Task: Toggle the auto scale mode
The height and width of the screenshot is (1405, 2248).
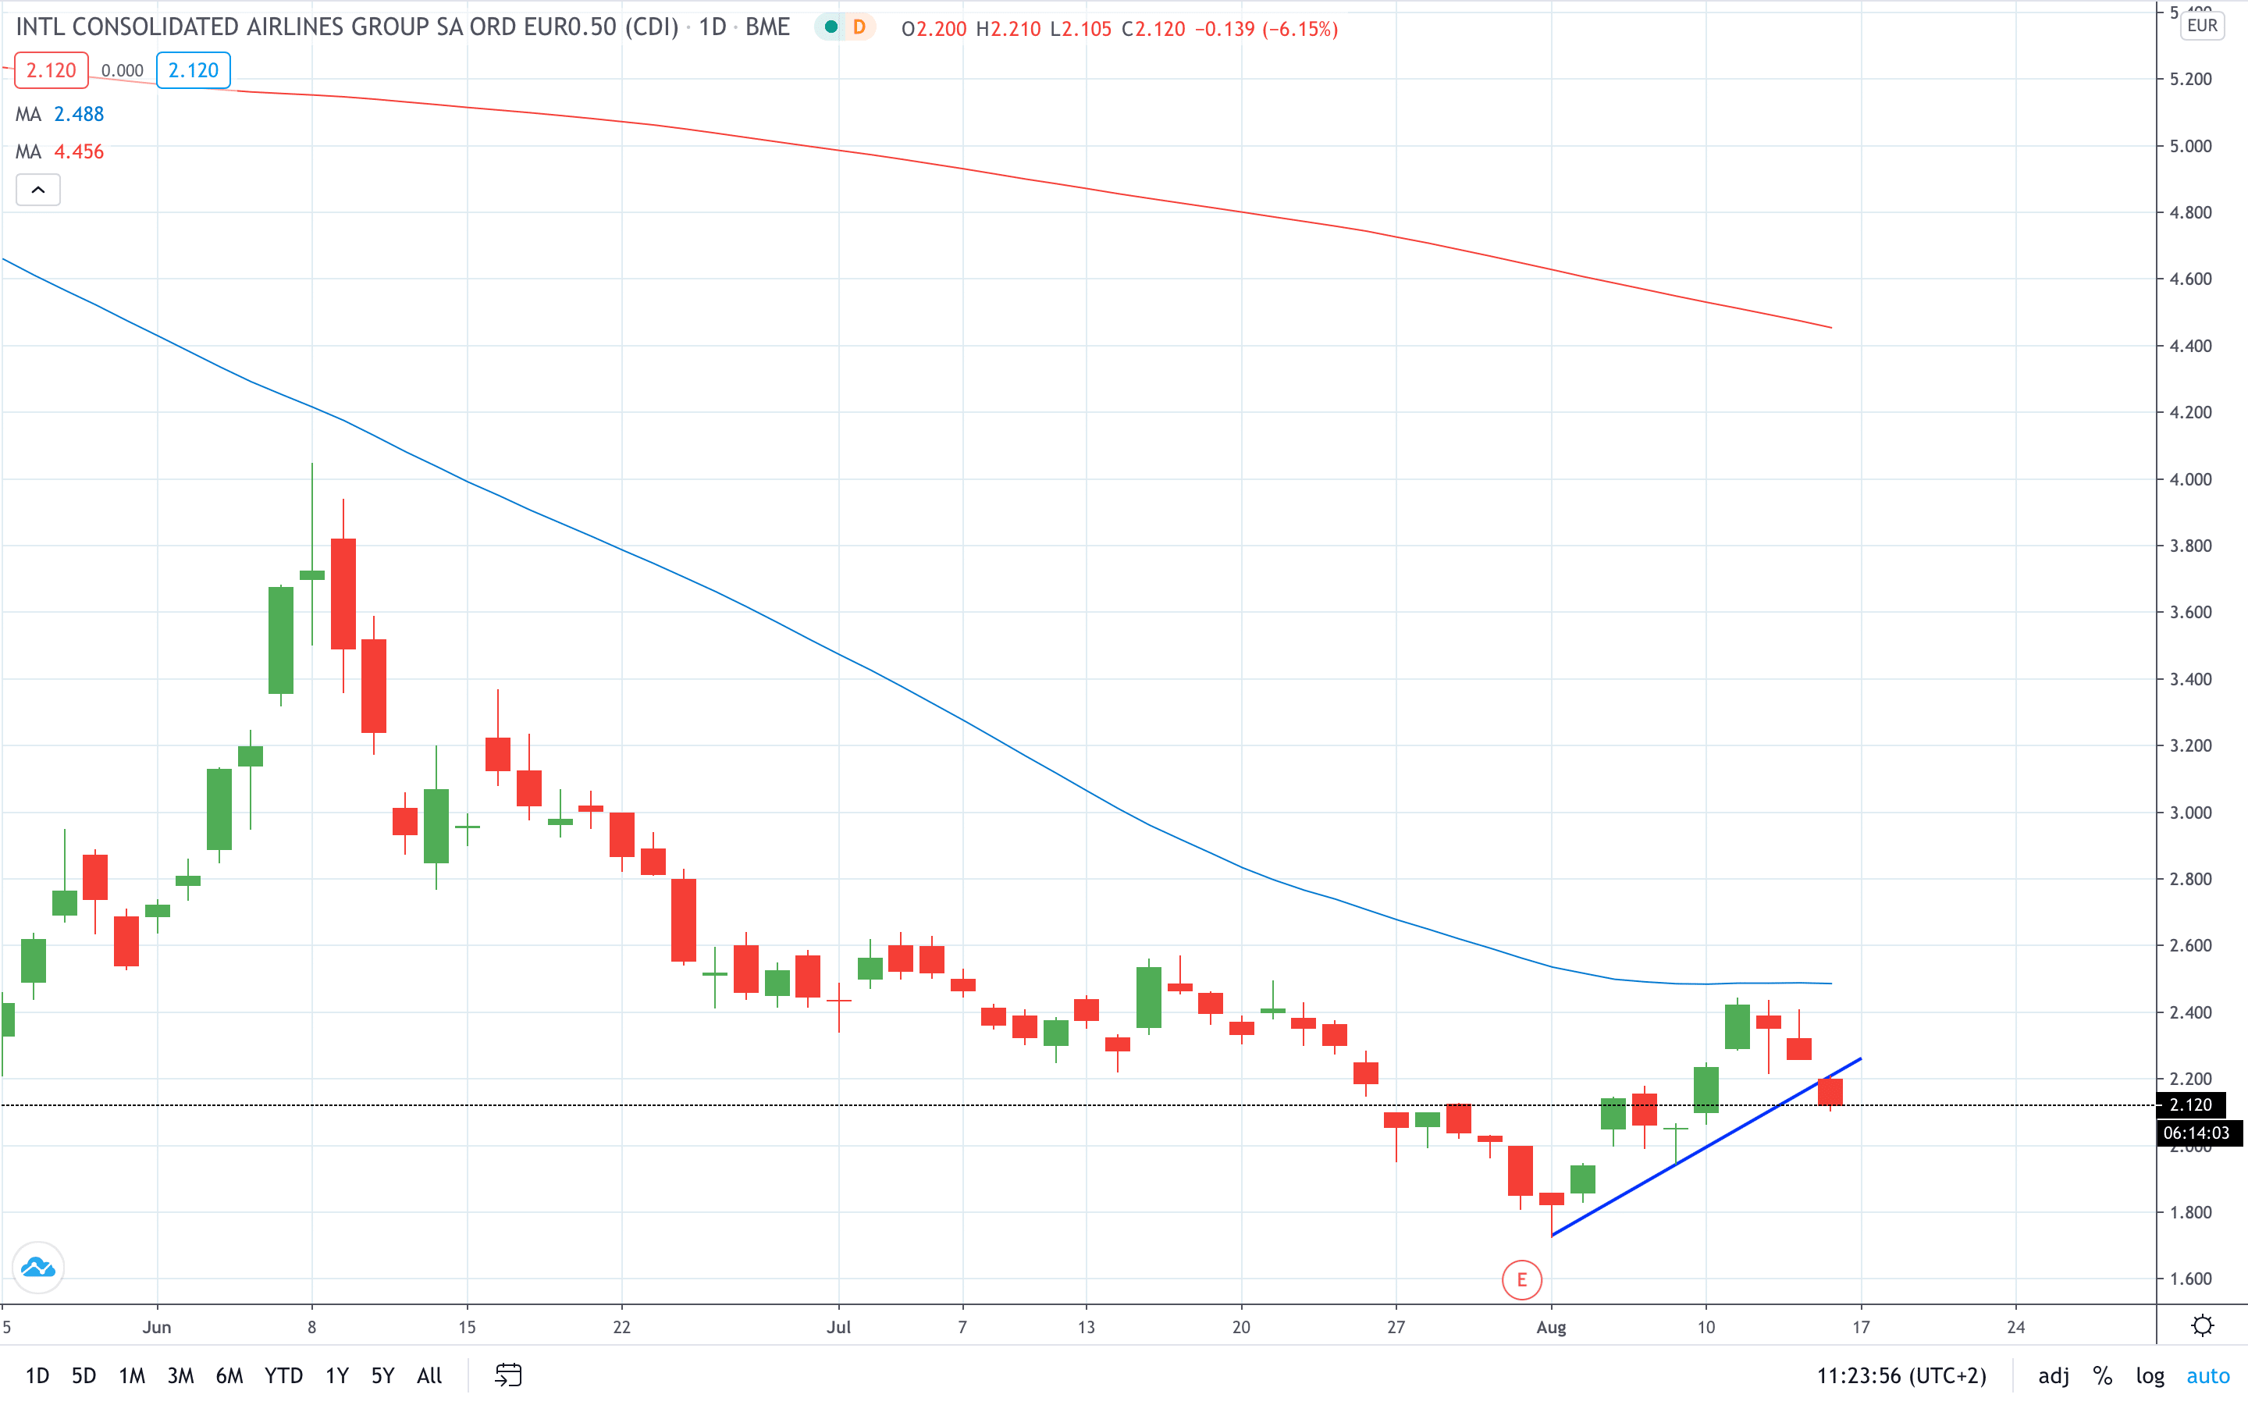Action: tap(2208, 1376)
